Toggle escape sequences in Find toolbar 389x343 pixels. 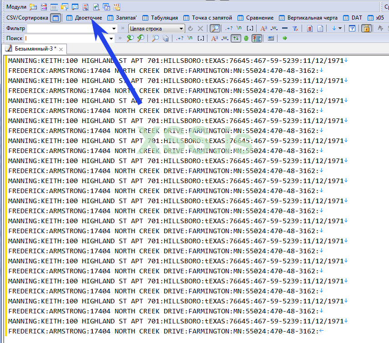pos(190,37)
